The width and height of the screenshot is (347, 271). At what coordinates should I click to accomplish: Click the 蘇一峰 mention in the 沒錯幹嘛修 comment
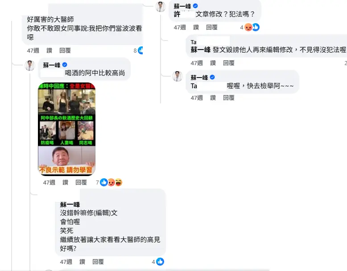(70, 205)
